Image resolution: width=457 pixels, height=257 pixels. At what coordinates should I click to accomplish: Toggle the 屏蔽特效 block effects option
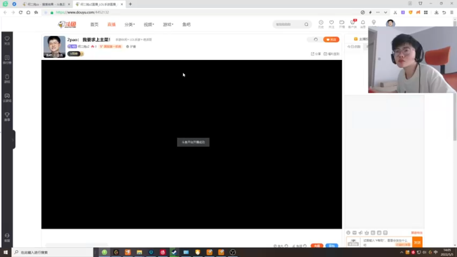coord(416,233)
